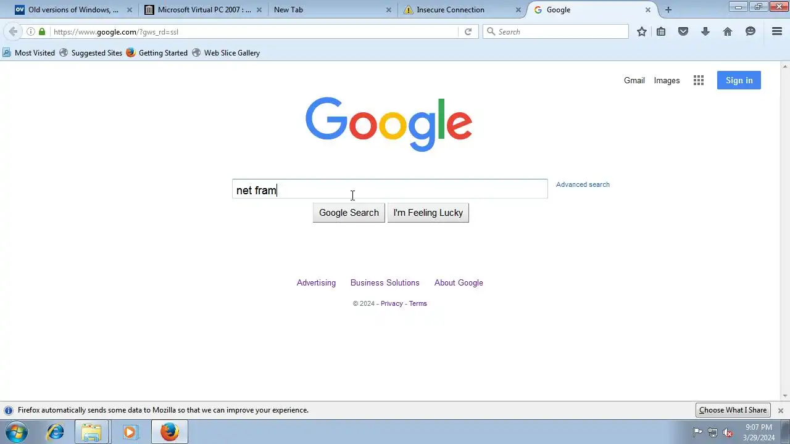Switch to Microsoft Virtual PC 2007 tab
The image size is (790, 444).
(204, 10)
